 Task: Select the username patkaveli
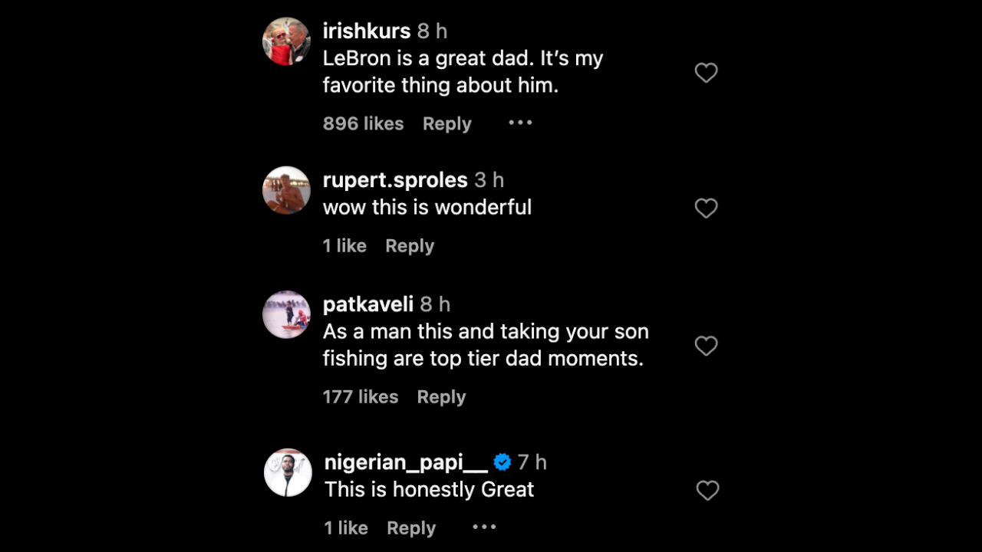[x=367, y=304]
